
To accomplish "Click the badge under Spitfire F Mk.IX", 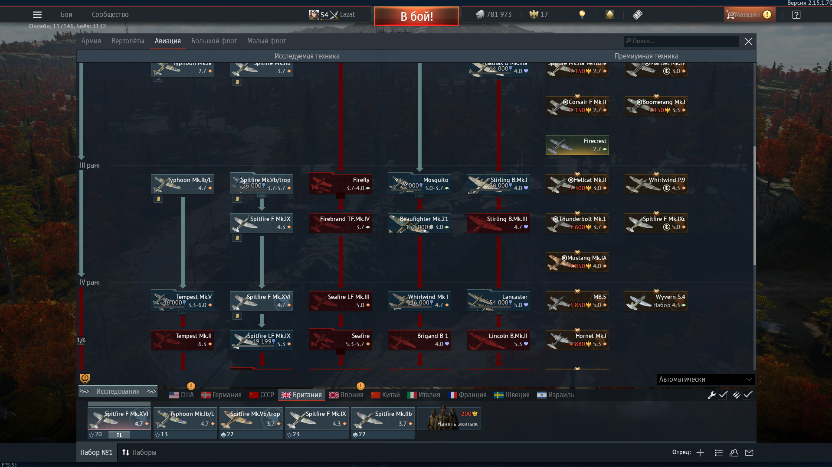I will point(237,238).
